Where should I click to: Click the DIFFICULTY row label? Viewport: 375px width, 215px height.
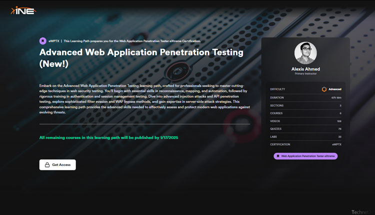point(277,89)
